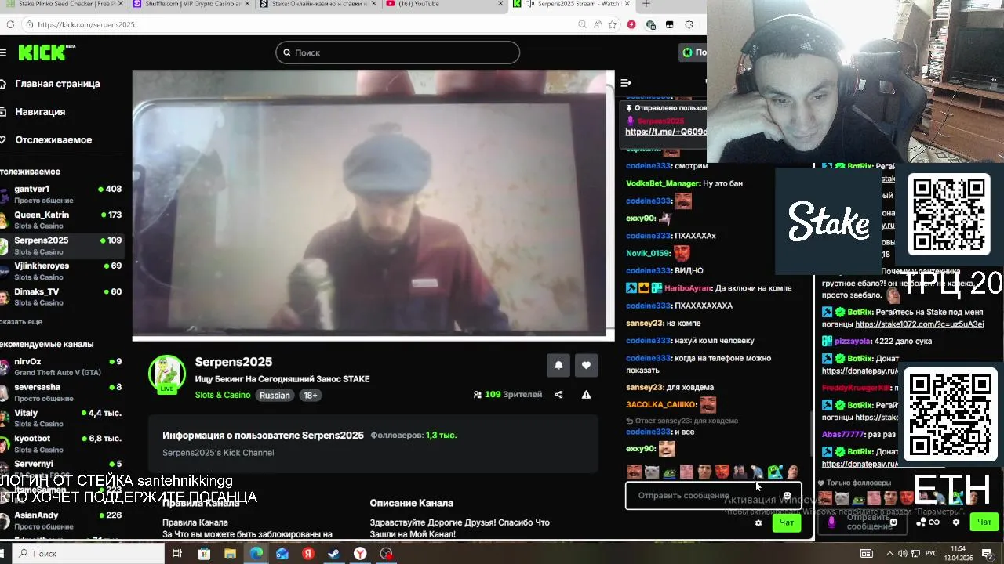This screenshot has width=1004, height=564.
Task: Click the Russian language tag
Action: click(x=275, y=396)
